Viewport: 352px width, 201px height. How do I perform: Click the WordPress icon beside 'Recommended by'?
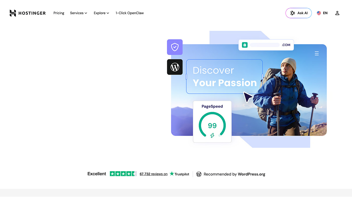[x=199, y=174]
